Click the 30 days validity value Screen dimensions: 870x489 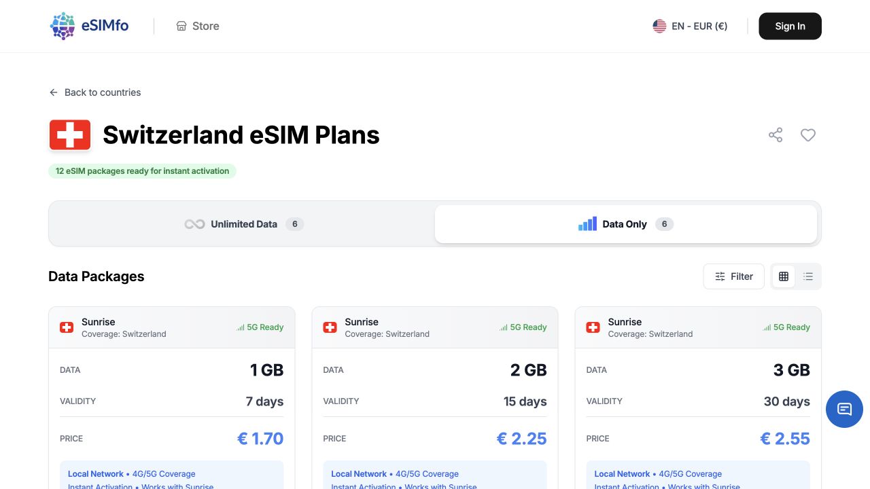point(787,401)
